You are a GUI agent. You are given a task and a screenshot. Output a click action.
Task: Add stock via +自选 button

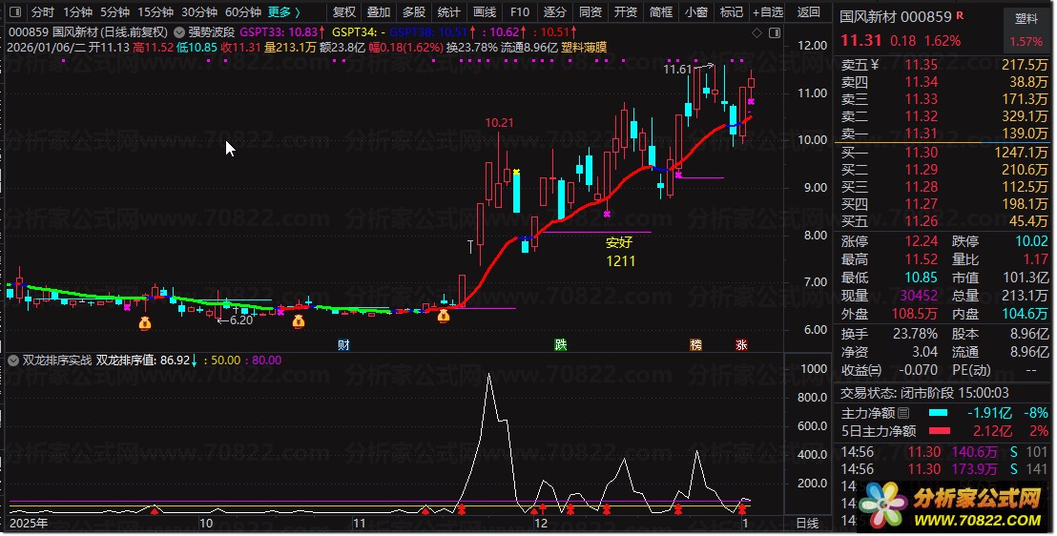pos(768,12)
